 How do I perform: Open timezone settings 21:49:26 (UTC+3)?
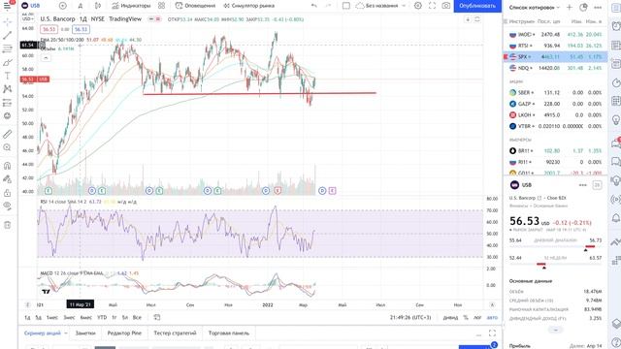410,317
